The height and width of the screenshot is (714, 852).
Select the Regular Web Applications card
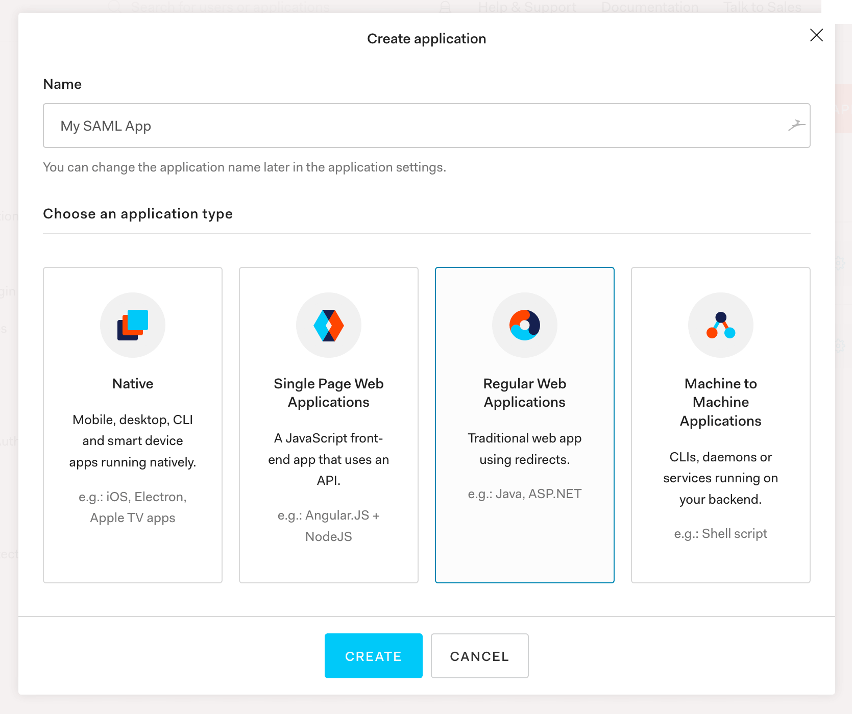524,425
